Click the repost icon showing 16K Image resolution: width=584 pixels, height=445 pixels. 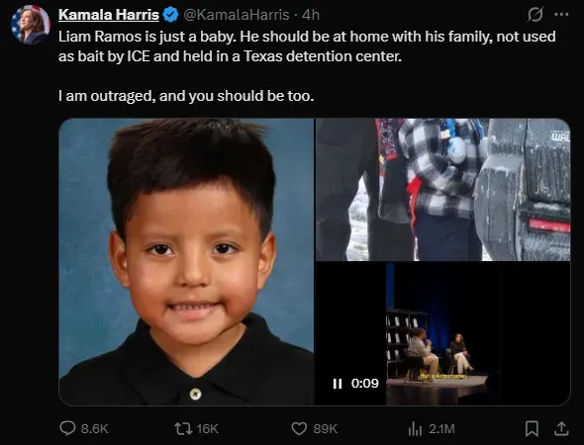pos(184,428)
